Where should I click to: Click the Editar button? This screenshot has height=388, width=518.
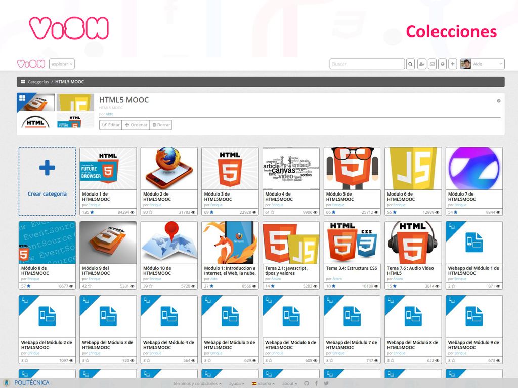pos(111,125)
